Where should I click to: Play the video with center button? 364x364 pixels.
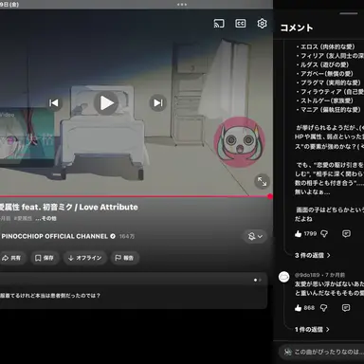[x=106, y=102]
